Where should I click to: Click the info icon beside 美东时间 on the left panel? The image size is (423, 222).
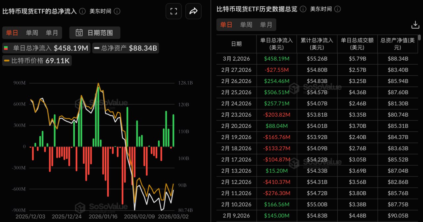(x=117, y=11)
